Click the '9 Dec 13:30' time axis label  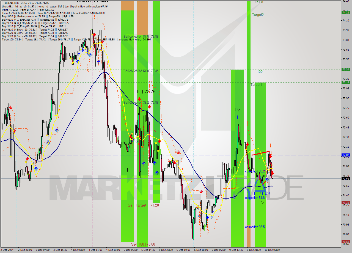coord(237,250)
